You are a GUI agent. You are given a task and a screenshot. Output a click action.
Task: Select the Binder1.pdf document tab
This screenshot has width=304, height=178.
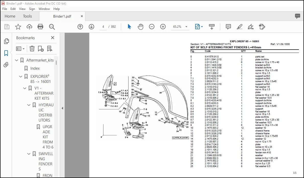pyautogui.click(x=62, y=16)
